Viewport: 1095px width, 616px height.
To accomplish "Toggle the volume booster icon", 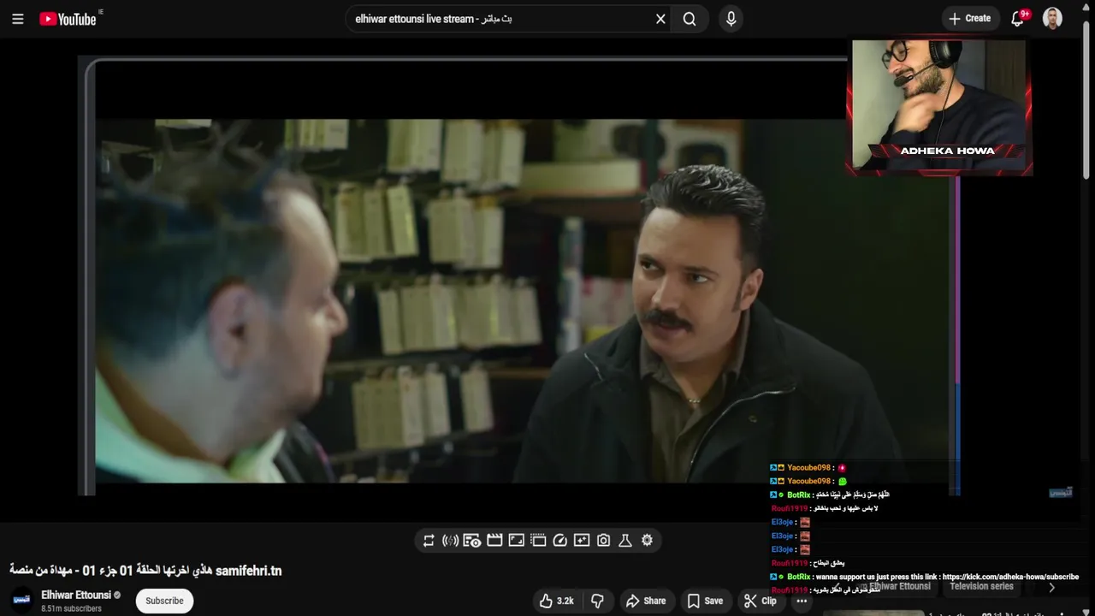I will (450, 541).
